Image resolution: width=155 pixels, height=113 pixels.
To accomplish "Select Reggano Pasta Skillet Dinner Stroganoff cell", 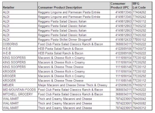I will click(74, 40).
